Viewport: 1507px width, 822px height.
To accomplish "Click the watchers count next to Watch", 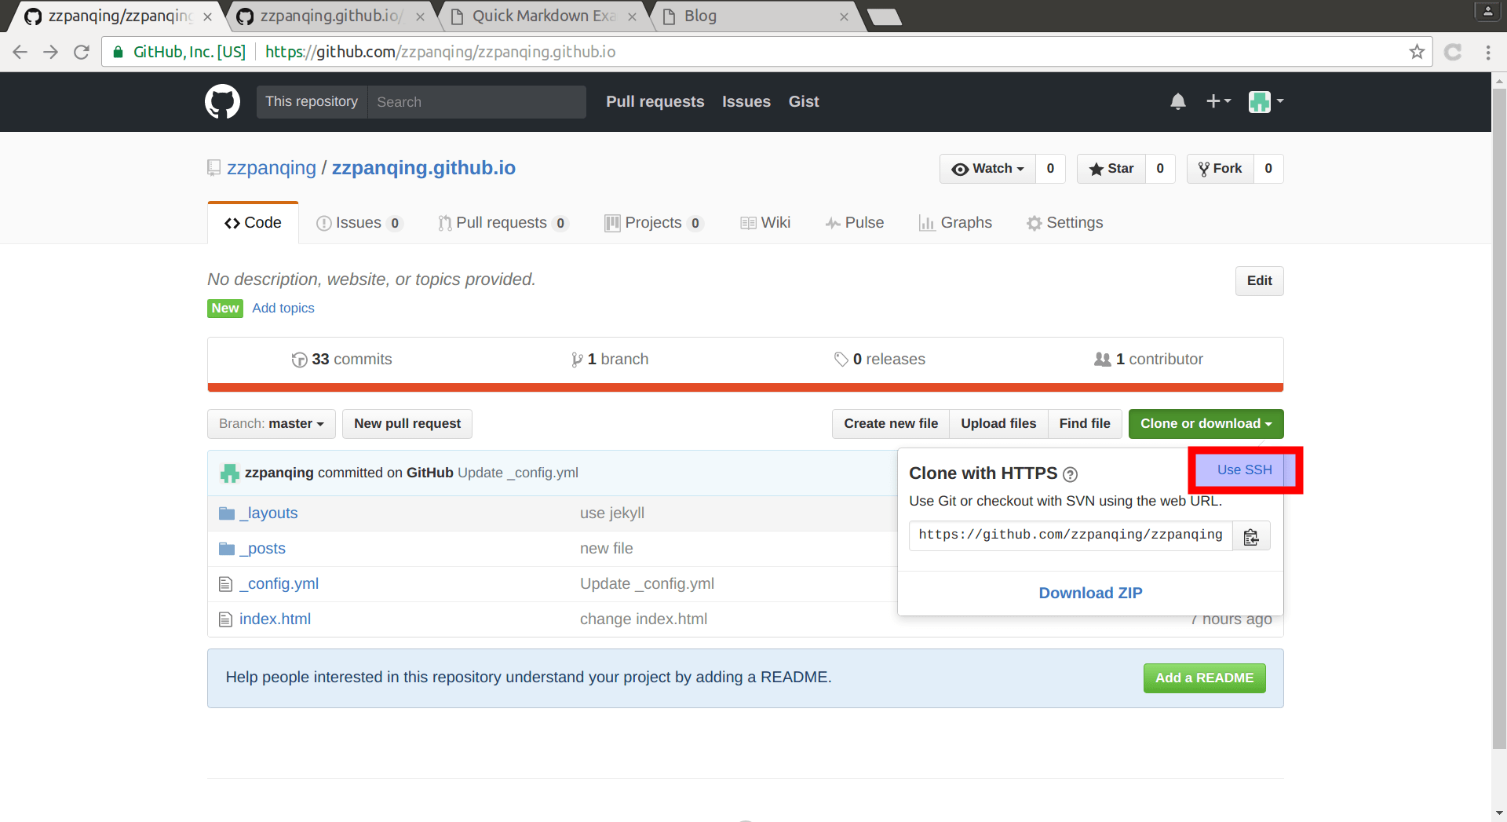I will [1050, 169].
